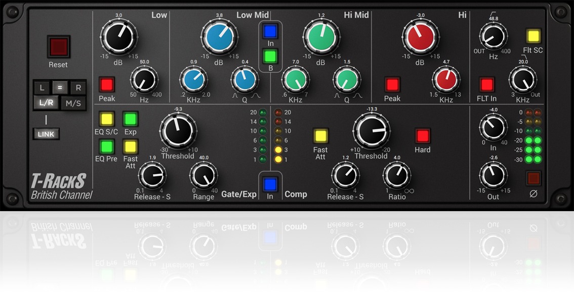
Task: Toggle the red FLT In button
Action: pyautogui.click(x=486, y=84)
